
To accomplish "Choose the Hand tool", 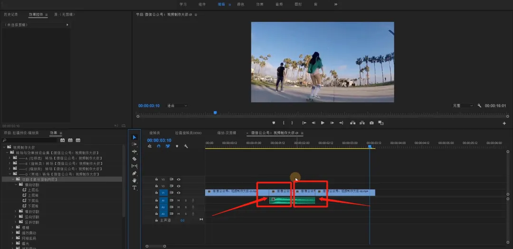I will (134, 181).
